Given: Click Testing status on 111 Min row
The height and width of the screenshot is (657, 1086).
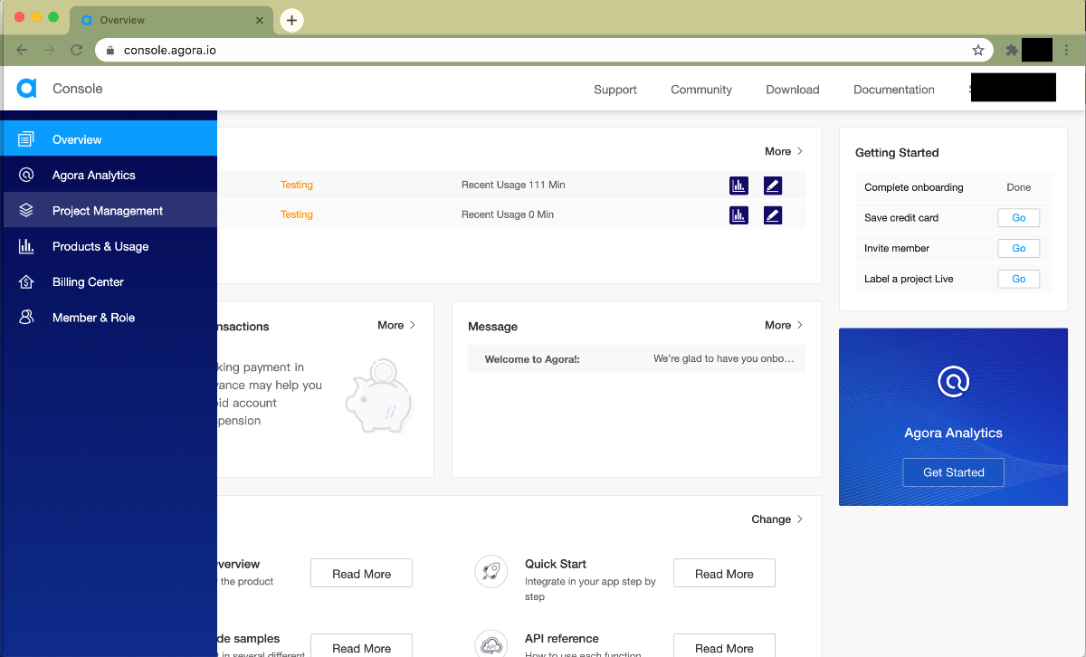Looking at the screenshot, I should coord(297,185).
